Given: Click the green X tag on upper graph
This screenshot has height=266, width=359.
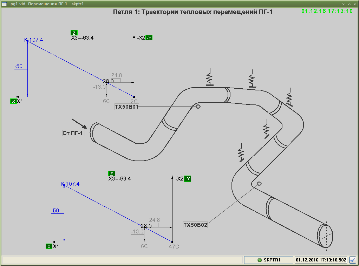Looking at the screenshot, I should tap(13, 101).
